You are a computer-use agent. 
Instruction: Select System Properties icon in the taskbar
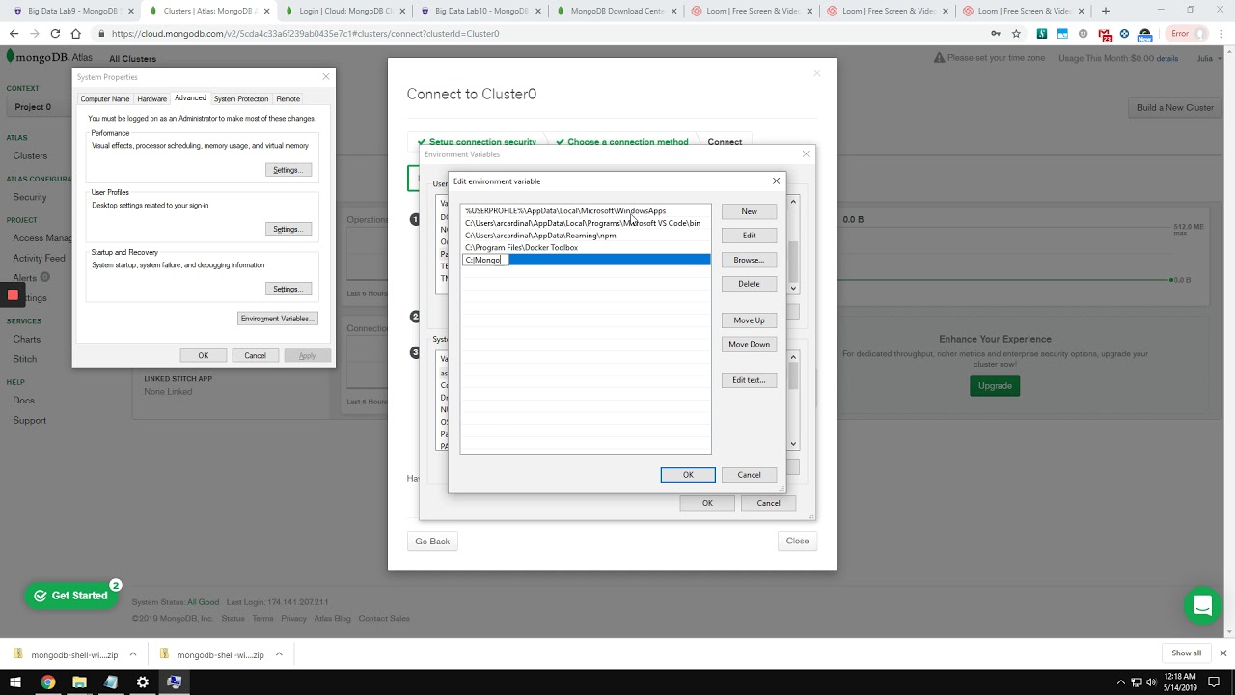175,681
